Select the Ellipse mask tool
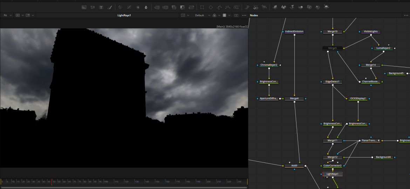 tap(211, 7)
